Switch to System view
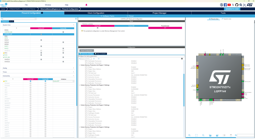This screenshot has height=139, width=255. point(226,19)
